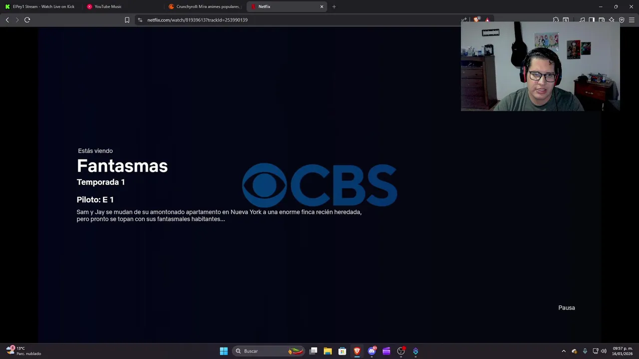Open a new browser tab

click(x=334, y=6)
